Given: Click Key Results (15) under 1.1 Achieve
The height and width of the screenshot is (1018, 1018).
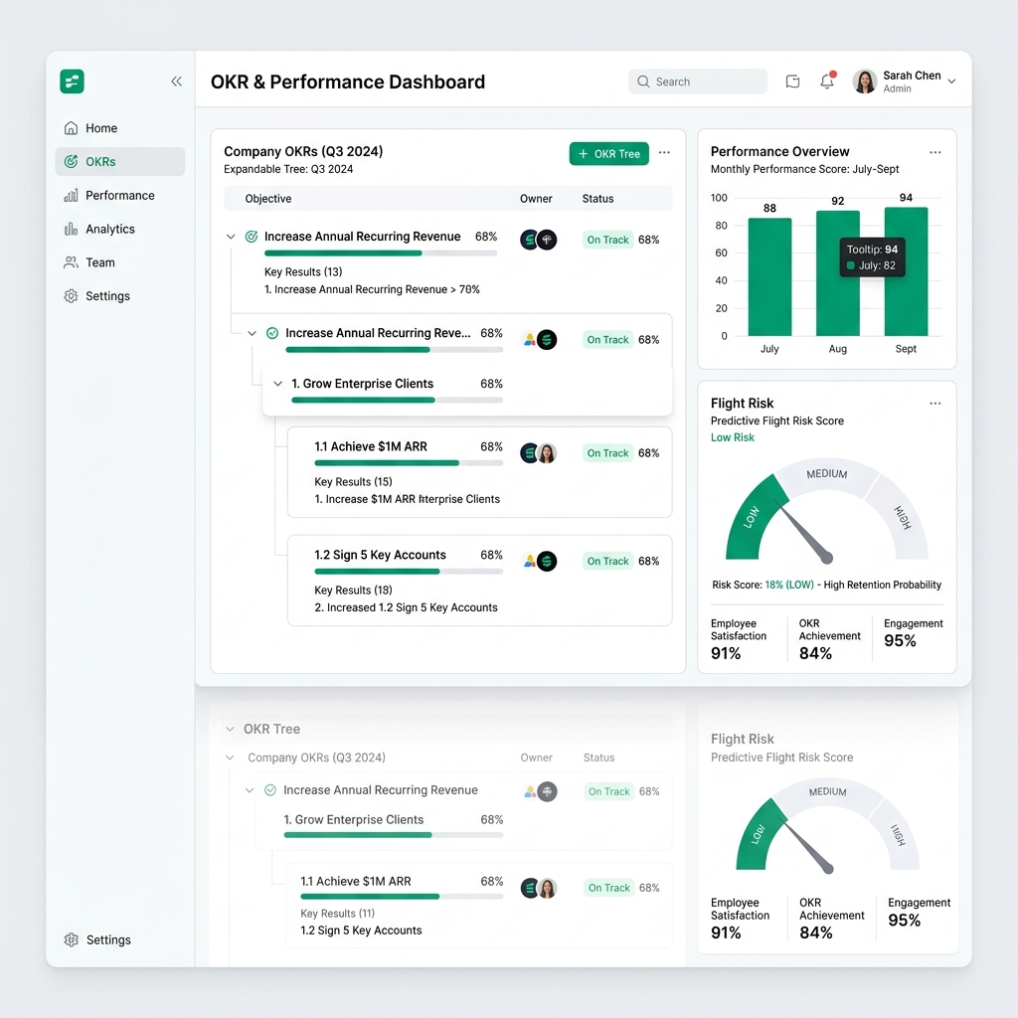Looking at the screenshot, I should pyautogui.click(x=353, y=482).
